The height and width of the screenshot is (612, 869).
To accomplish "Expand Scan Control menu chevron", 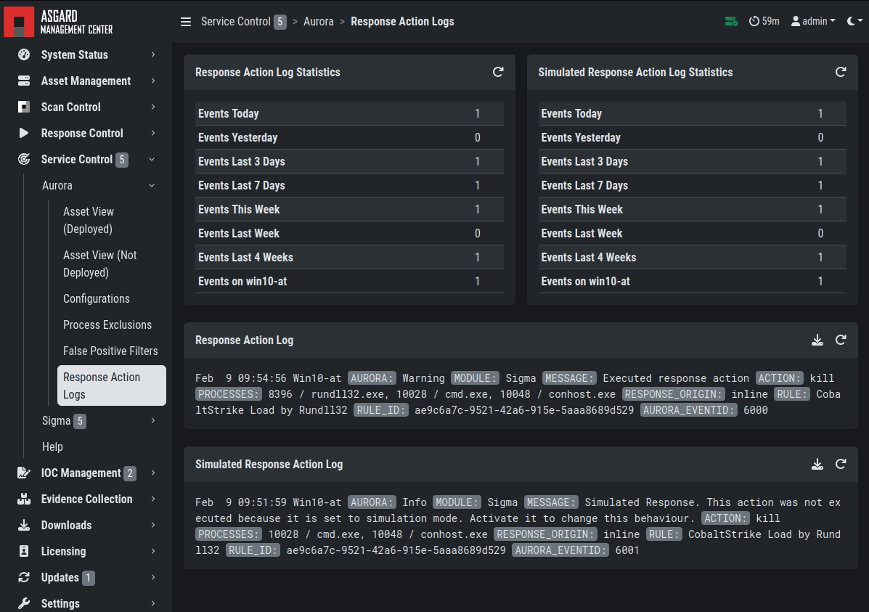I will pos(153,107).
